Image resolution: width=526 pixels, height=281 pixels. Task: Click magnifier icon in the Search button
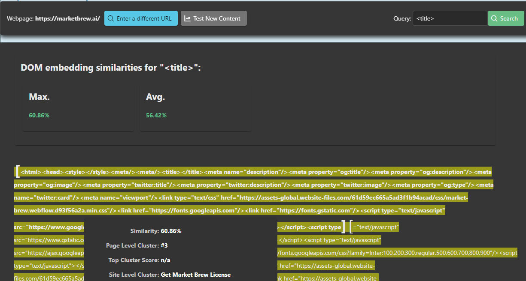pyautogui.click(x=494, y=18)
